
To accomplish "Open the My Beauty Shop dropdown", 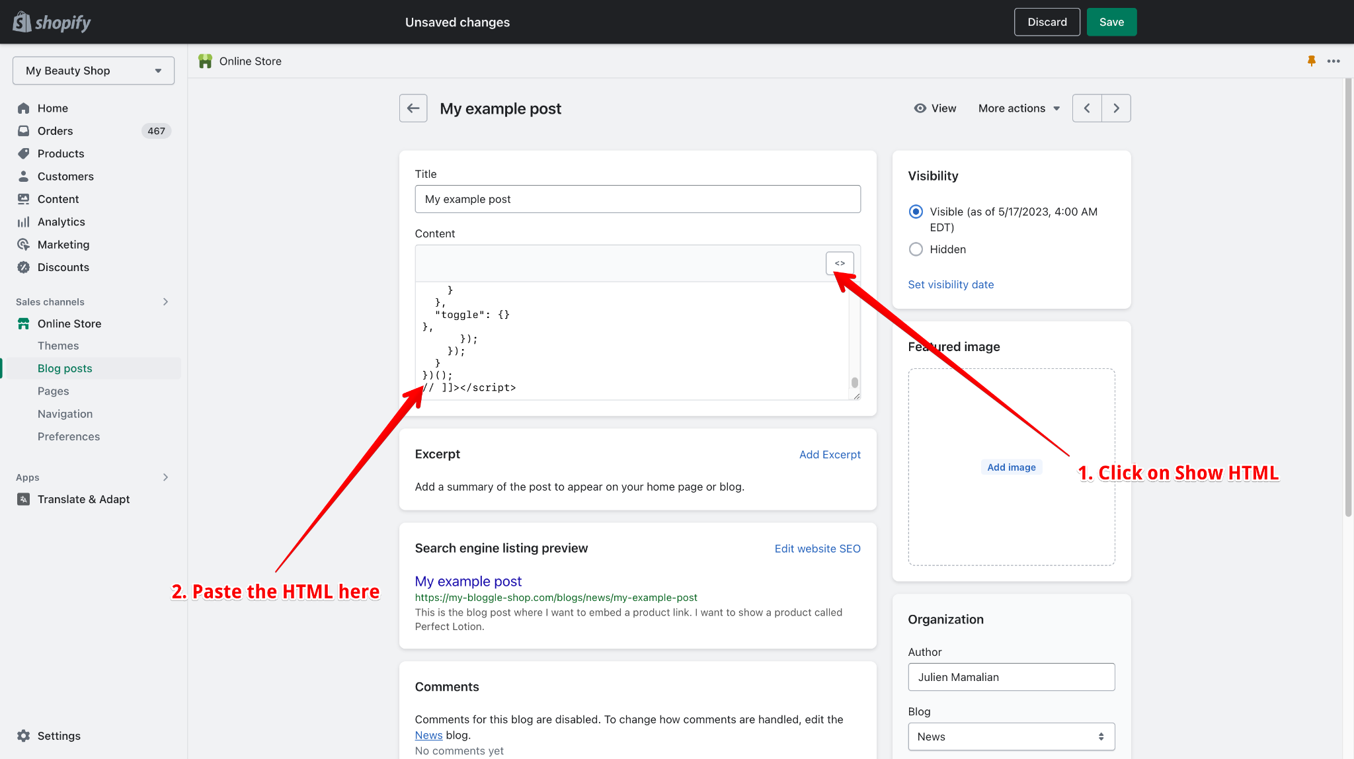I will [93, 70].
